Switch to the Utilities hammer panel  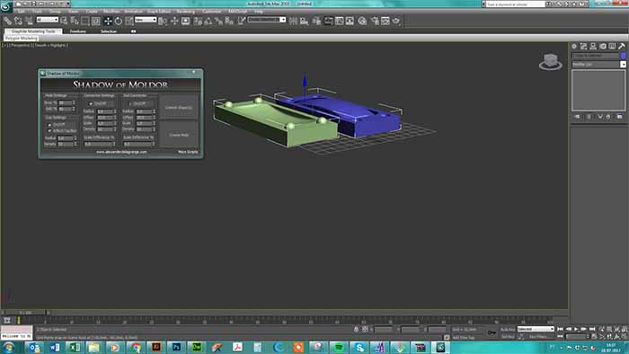pos(622,47)
